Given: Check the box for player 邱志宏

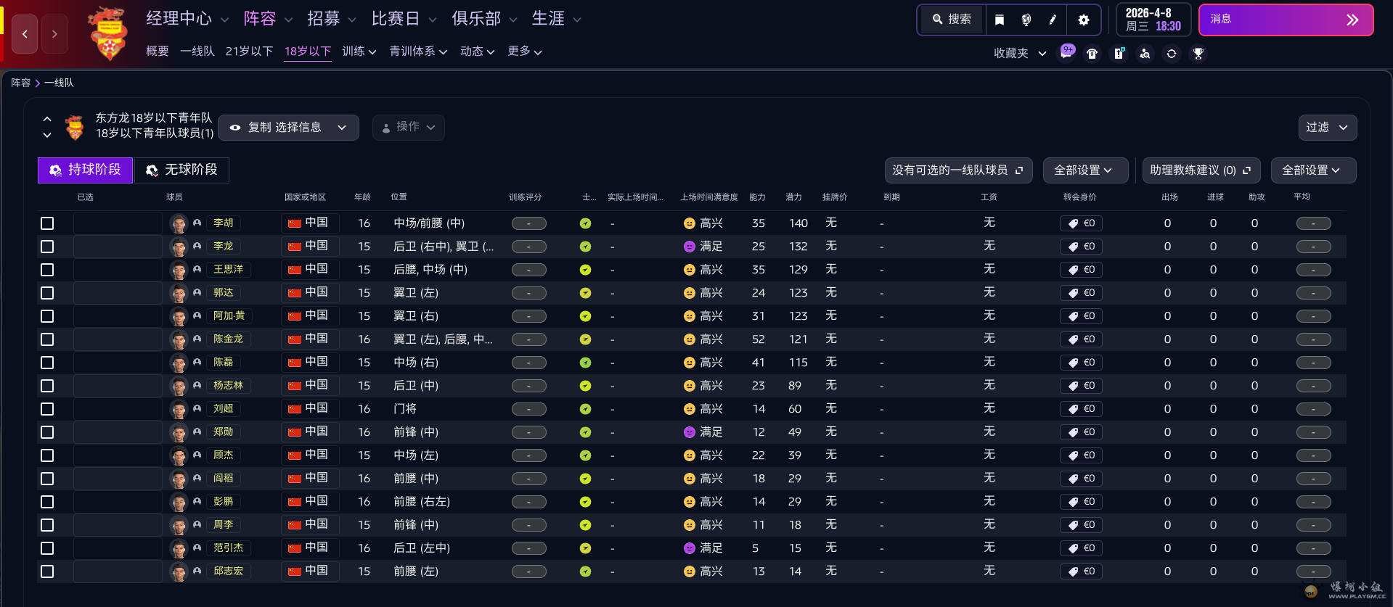Looking at the screenshot, I should click(x=47, y=571).
